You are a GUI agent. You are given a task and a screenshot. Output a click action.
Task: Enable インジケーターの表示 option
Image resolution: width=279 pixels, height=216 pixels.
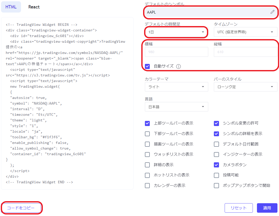click(x=216, y=154)
